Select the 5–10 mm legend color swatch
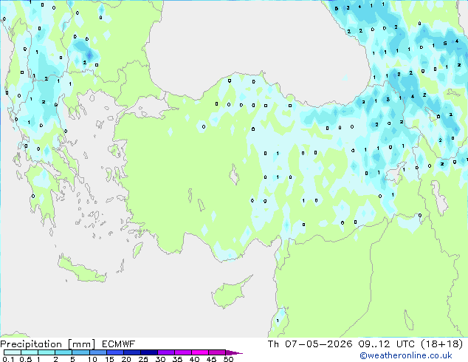 pyautogui.click(x=80, y=352)
